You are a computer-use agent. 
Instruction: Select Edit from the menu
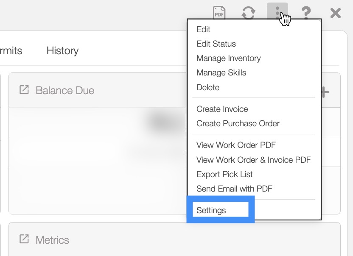tap(203, 30)
